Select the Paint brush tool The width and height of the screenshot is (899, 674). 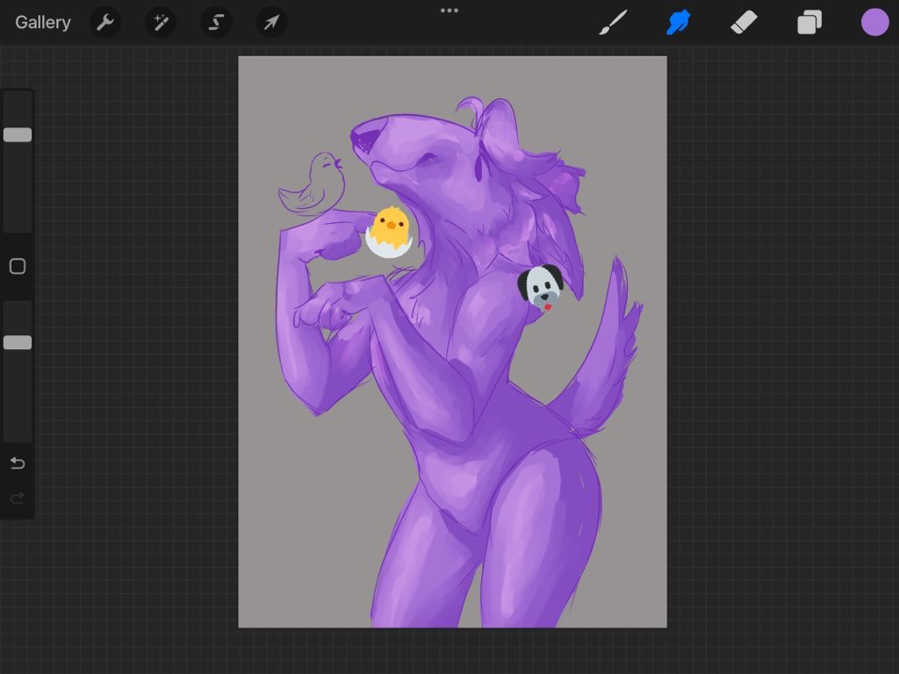[x=613, y=22]
